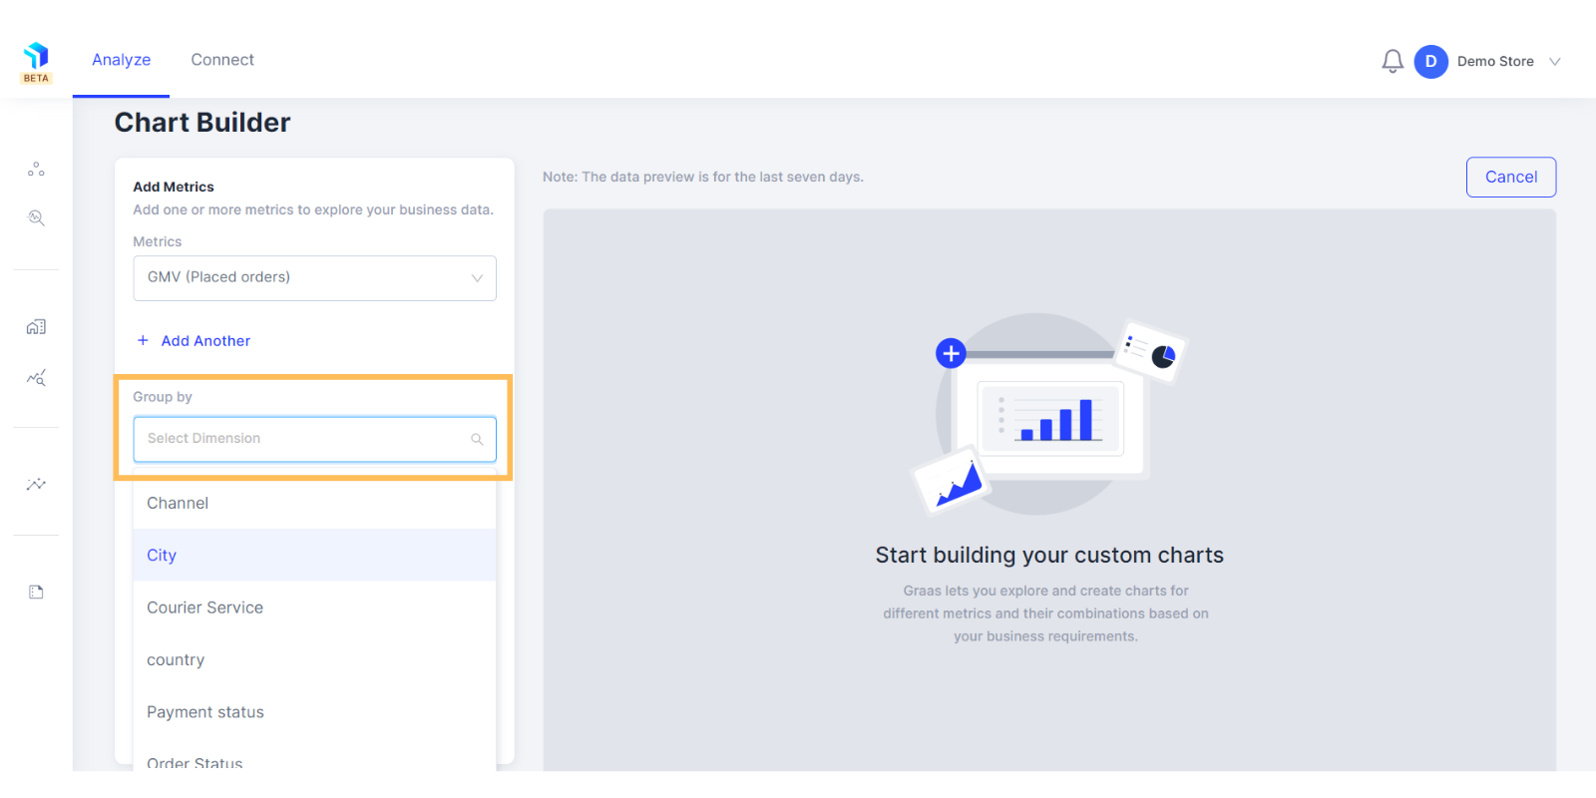Viewport: 1596px width, 798px height.
Task: Click the data preview note text
Action: tap(703, 177)
